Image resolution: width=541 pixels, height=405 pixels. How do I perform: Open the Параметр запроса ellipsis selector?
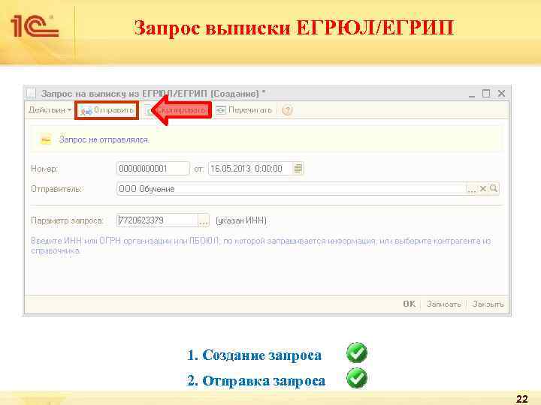coord(204,220)
